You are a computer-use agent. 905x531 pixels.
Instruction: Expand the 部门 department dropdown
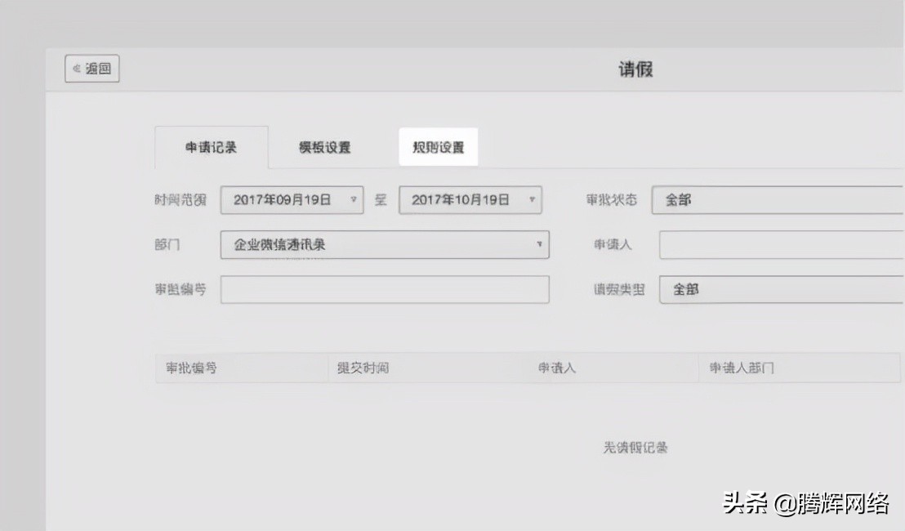pyautogui.click(x=539, y=245)
